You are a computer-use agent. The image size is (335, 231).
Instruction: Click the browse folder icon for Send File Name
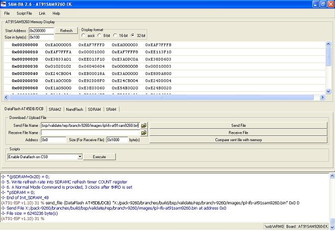[x=144, y=126]
